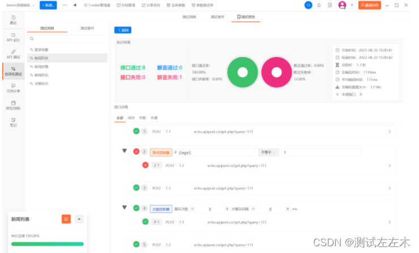Collapse the row 2 condition controller
Viewport: 419px width, 253px height.
125,151
